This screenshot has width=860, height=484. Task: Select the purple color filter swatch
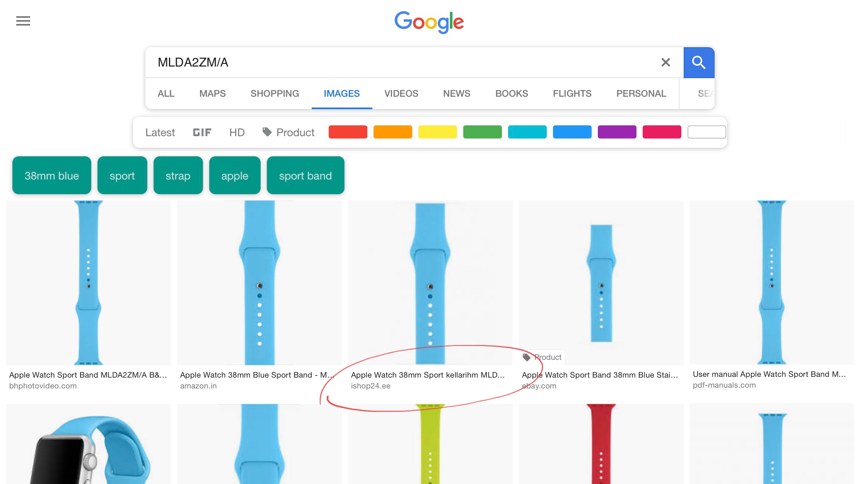point(617,132)
